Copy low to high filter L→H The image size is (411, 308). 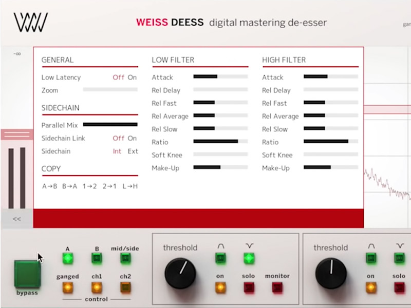tap(129, 186)
